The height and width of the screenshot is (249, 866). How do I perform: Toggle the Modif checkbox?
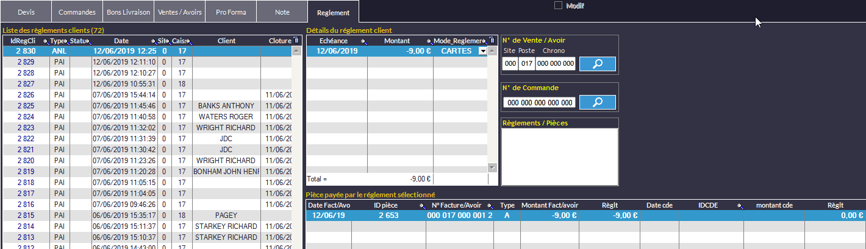[x=558, y=5]
